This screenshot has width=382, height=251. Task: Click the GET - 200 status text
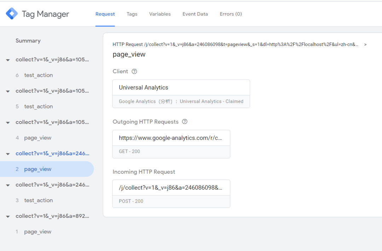(x=129, y=151)
